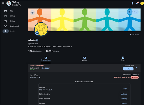Image resolution: width=144 pixels, height=105 pixels.
Task: Switch to the Posts tab
Action: click(123, 59)
